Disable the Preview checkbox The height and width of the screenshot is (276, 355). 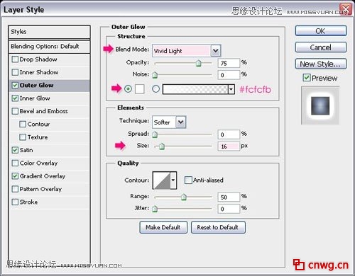[x=307, y=78]
